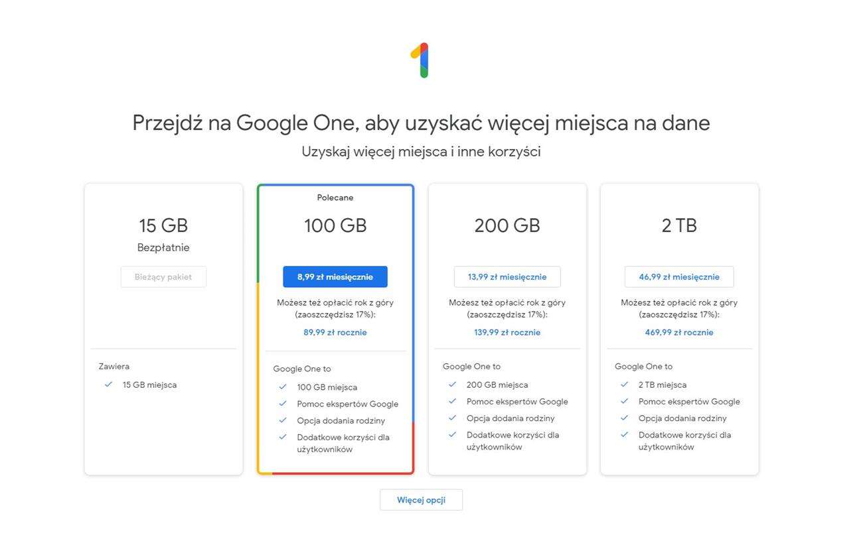Click the "139,99 zł rocznie" annual price link
863x541 pixels.
click(x=507, y=332)
